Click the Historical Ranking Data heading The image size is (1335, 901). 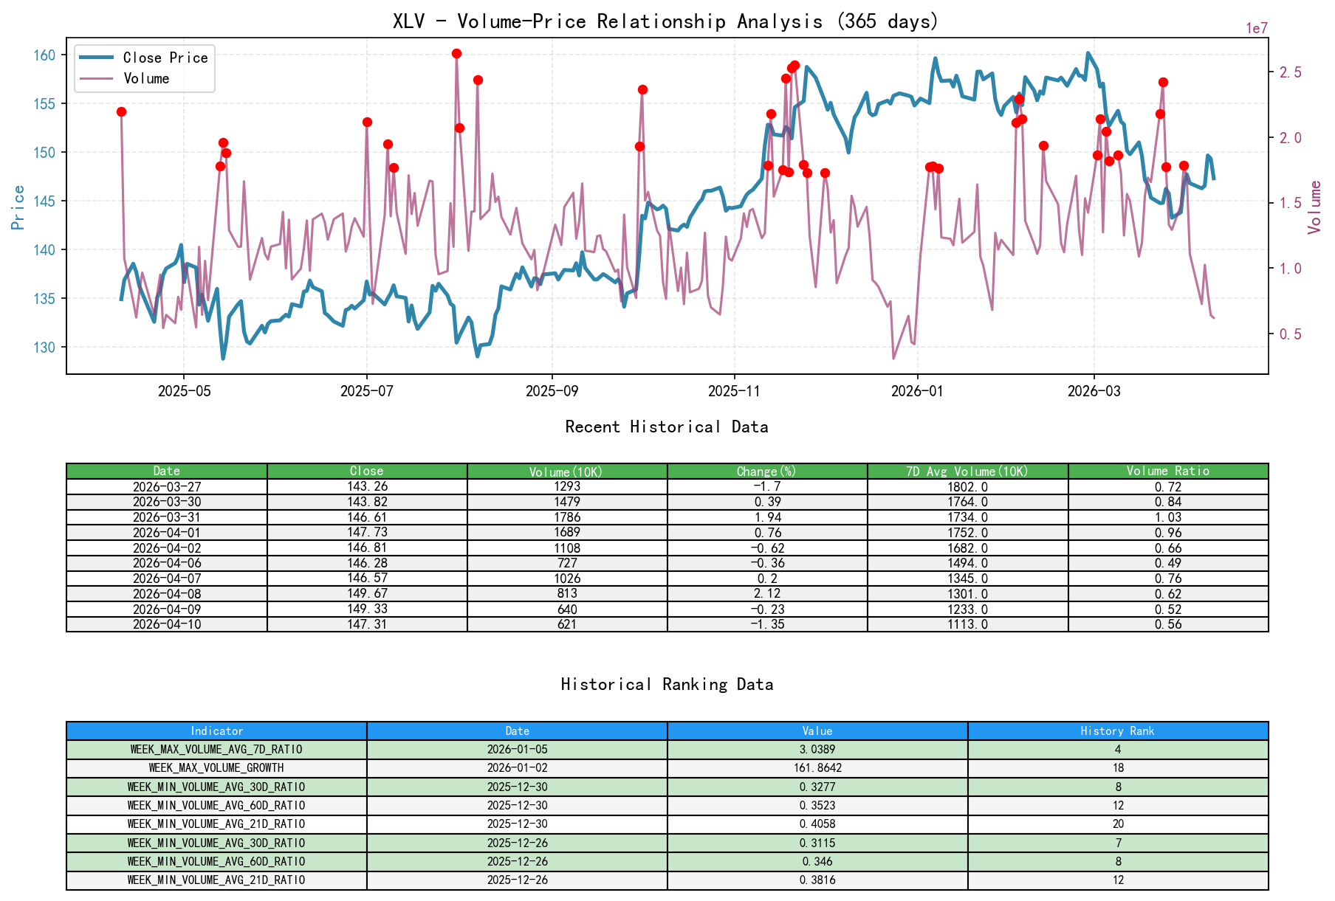pyautogui.click(x=667, y=684)
